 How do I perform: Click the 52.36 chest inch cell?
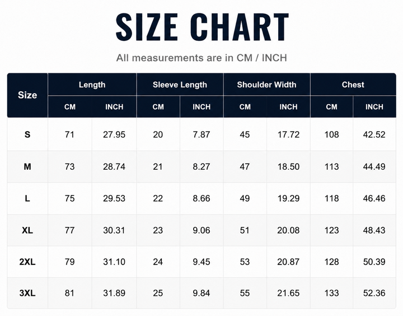[374, 293]
